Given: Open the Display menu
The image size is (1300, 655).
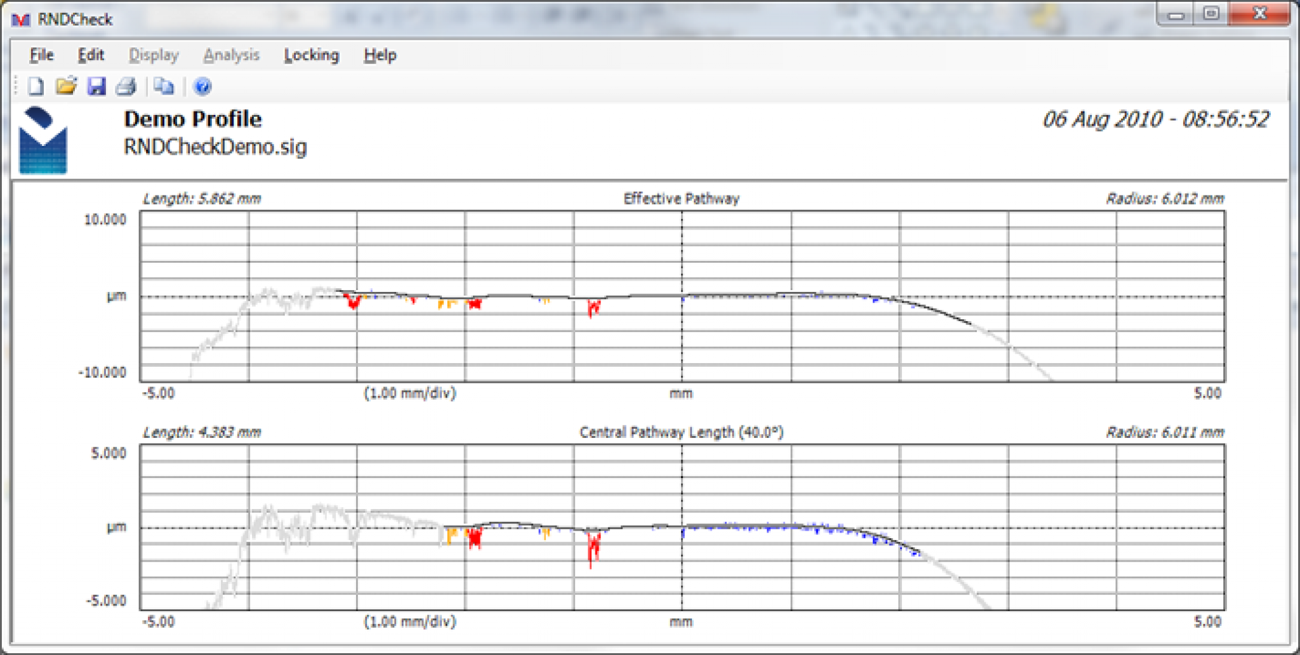Looking at the screenshot, I should [x=154, y=55].
